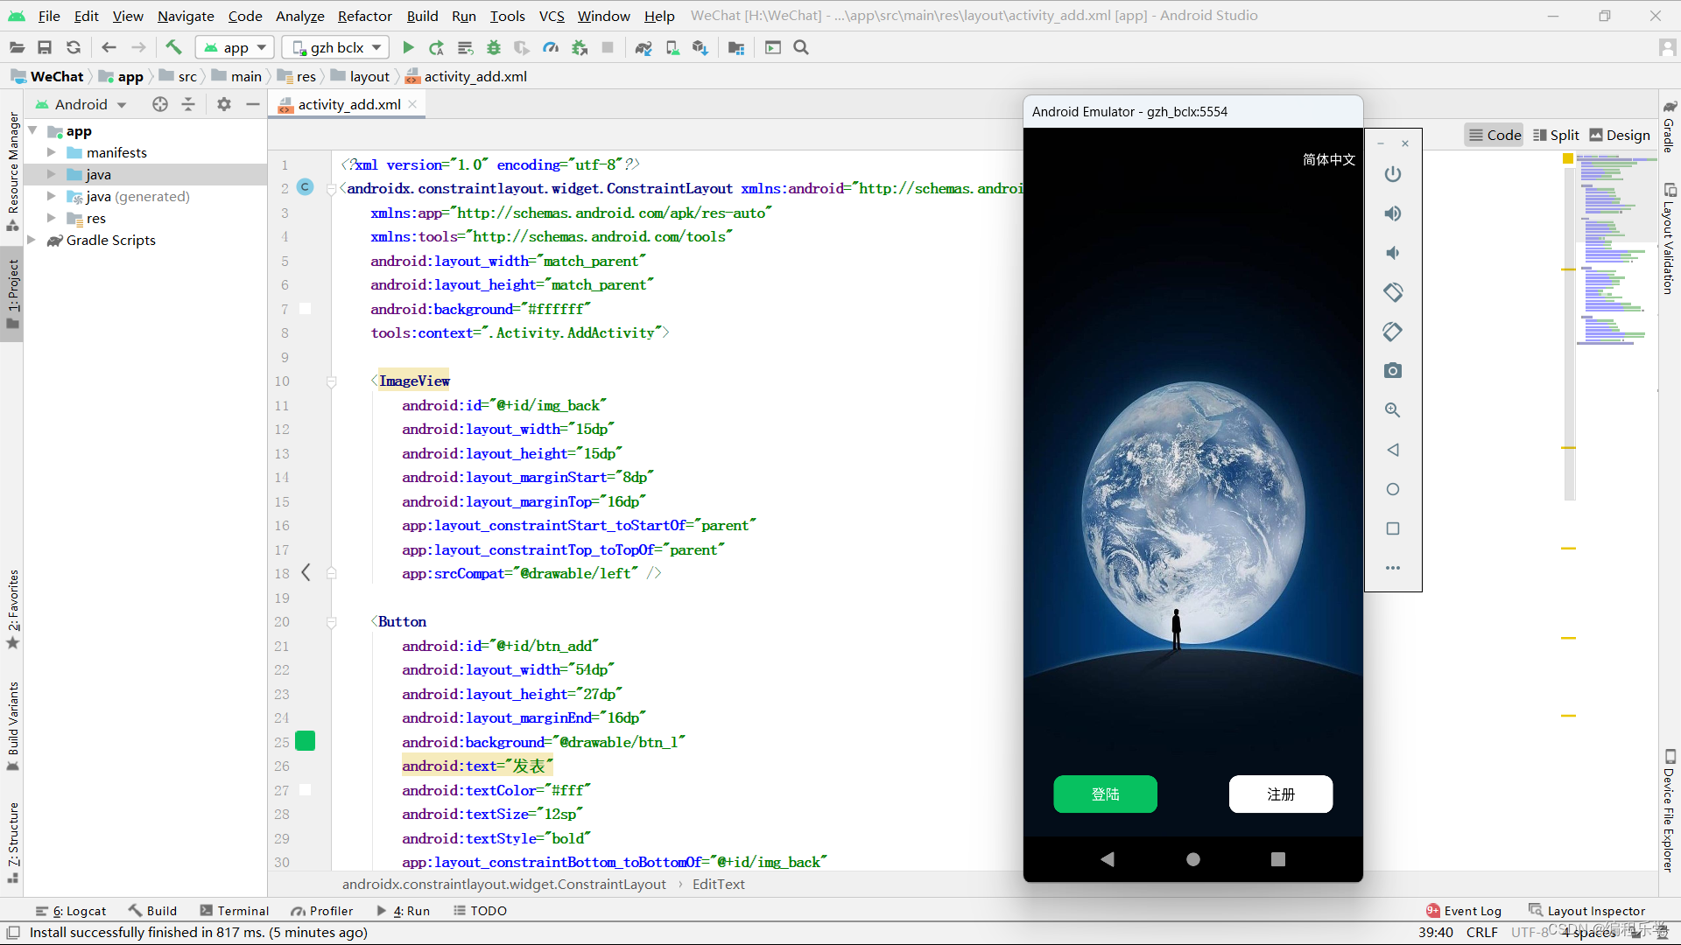1681x945 pixels.
Task: Open the Refactor menu
Action: tap(364, 16)
